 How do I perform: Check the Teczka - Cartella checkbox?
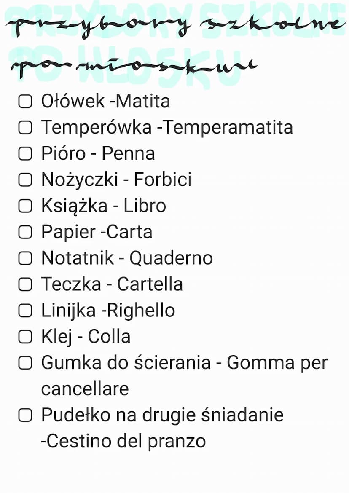(25, 284)
